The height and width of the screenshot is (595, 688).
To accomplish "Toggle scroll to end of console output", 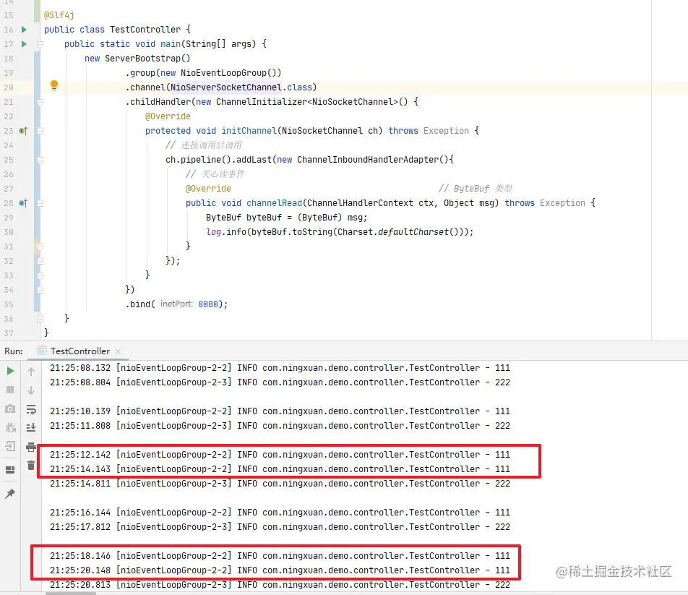I will (31, 427).
